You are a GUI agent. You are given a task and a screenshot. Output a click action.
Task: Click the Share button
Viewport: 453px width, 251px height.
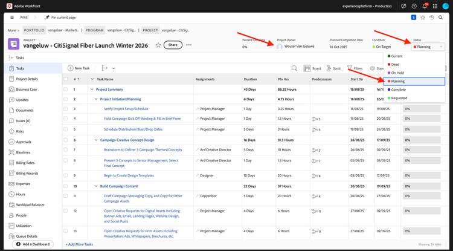(173, 45)
